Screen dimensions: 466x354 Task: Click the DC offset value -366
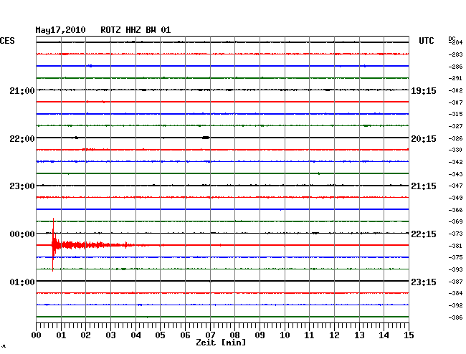(x=455, y=210)
